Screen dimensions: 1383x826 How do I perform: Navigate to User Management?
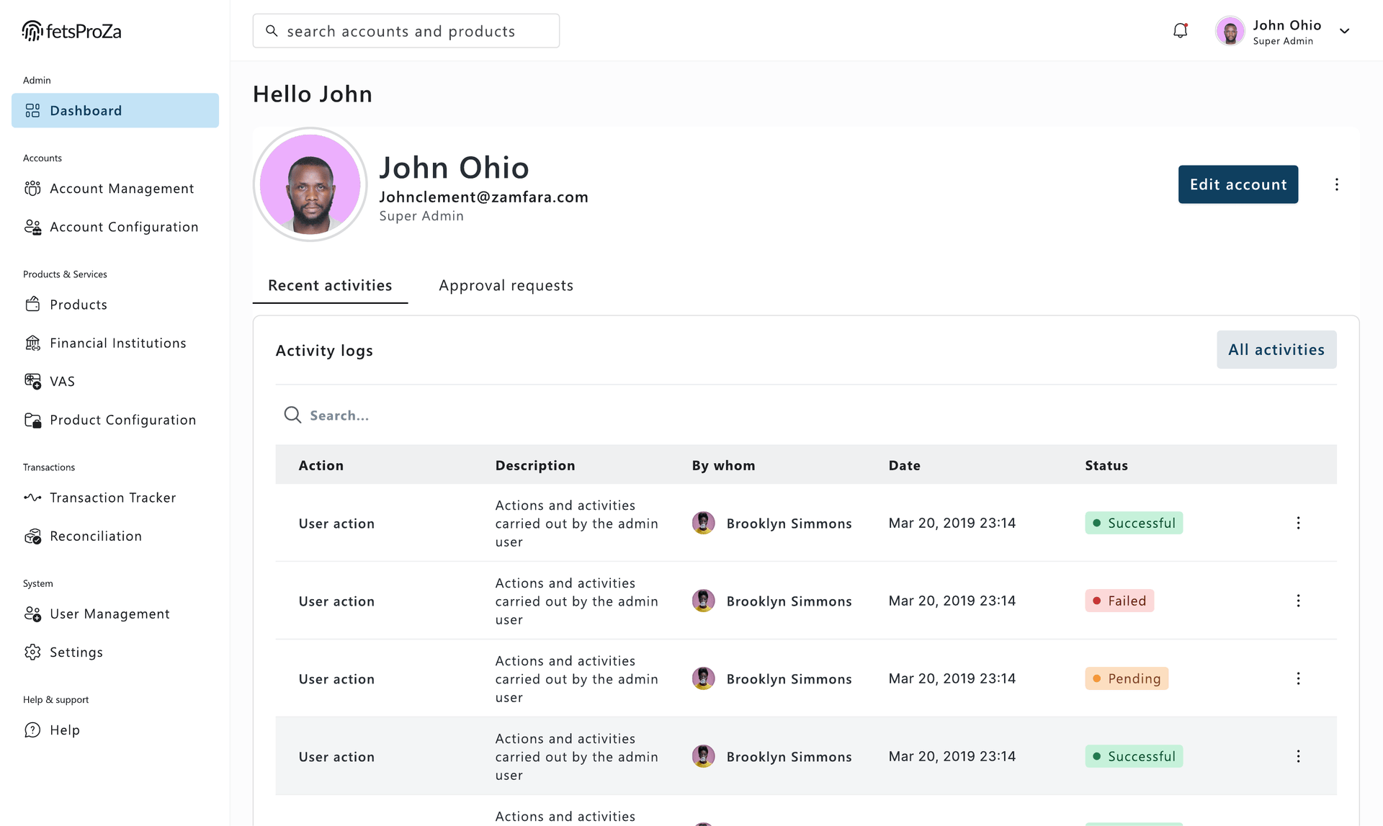coord(115,614)
